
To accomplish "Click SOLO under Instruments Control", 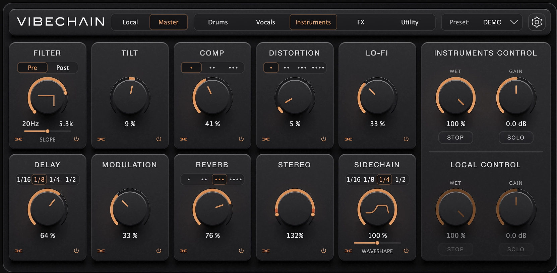I will point(516,138).
